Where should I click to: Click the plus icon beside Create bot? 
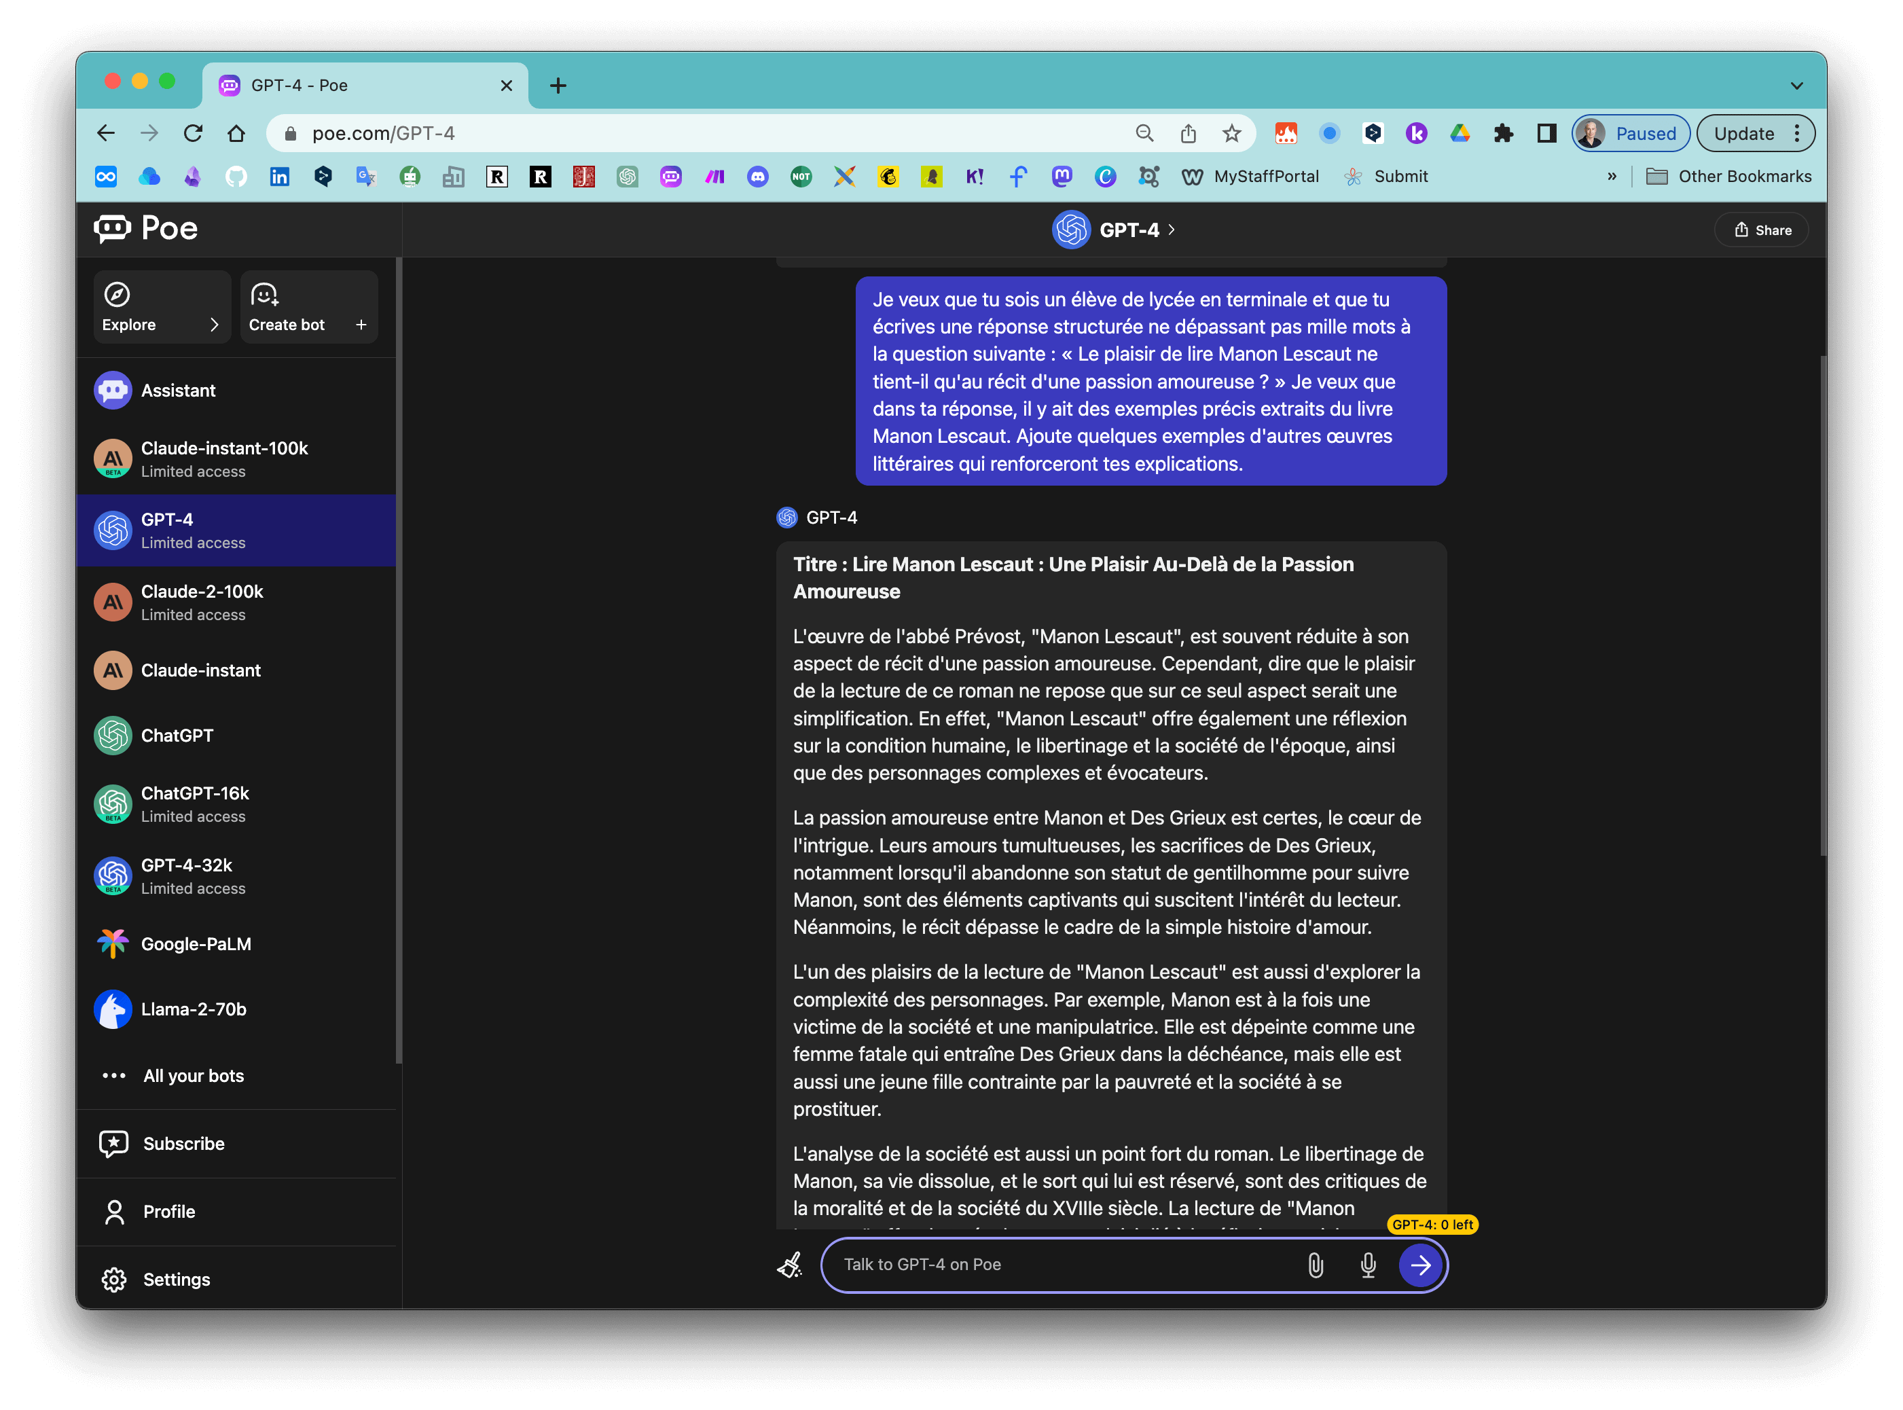pos(361,325)
